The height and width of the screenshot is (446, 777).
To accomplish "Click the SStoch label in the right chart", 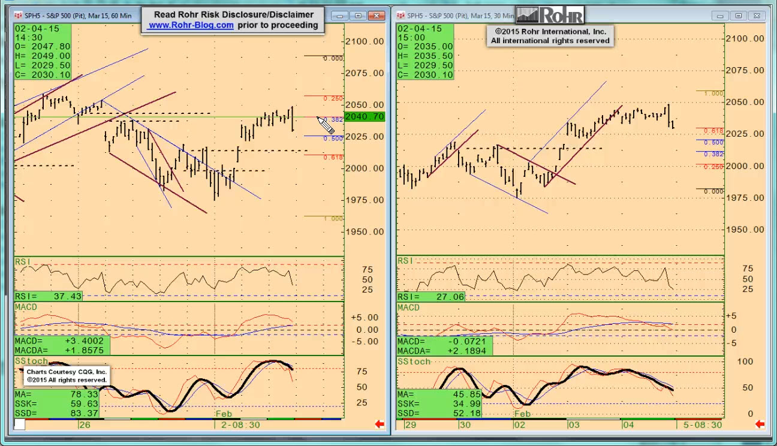I will click(414, 361).
